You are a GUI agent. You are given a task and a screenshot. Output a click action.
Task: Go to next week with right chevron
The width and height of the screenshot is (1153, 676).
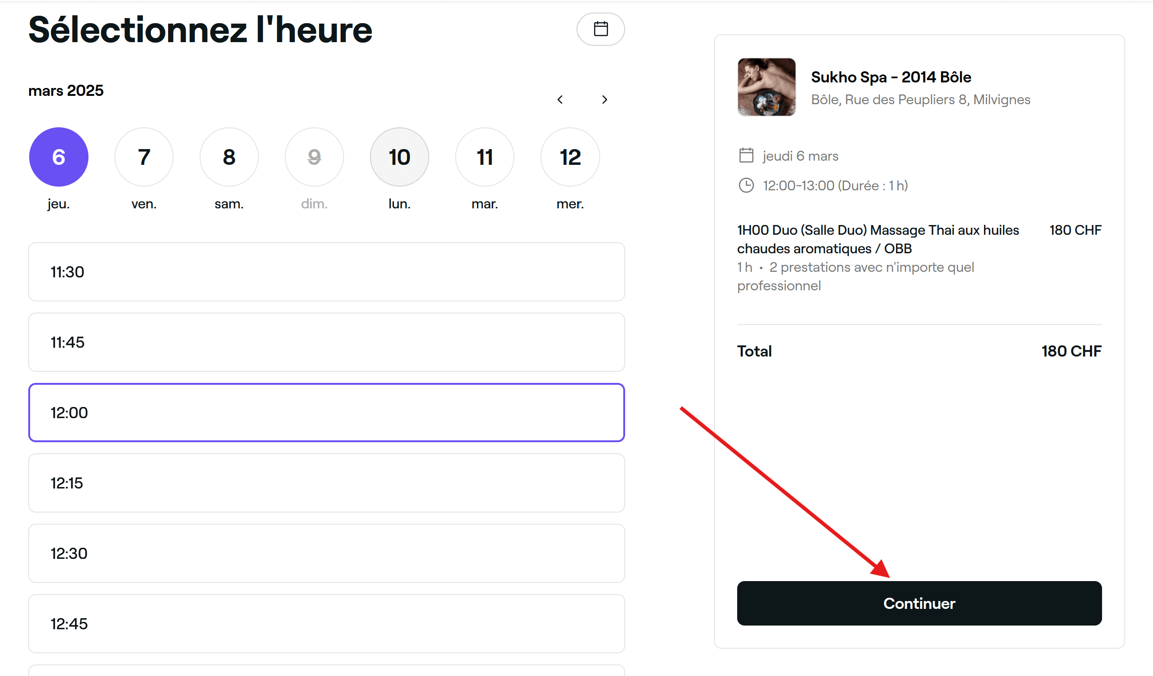(604, 100)
